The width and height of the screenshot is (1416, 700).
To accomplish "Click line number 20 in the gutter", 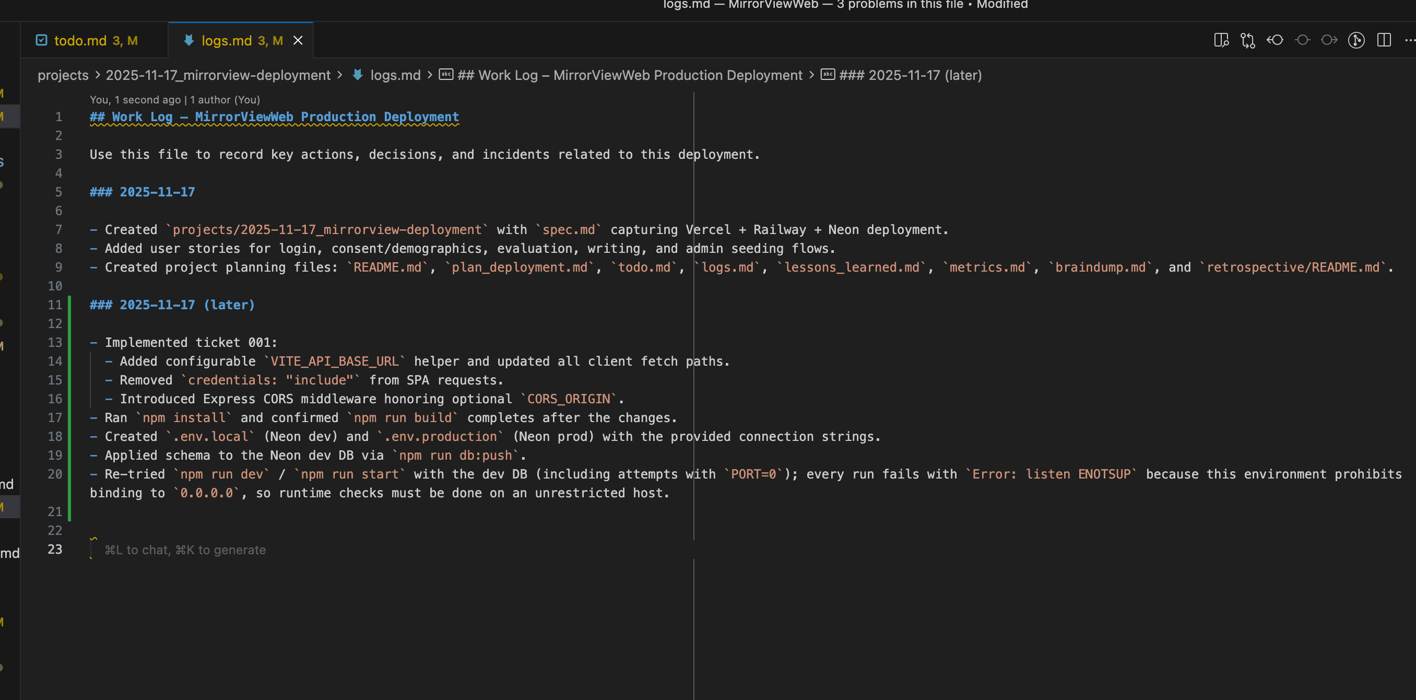I will click(54, 474).
